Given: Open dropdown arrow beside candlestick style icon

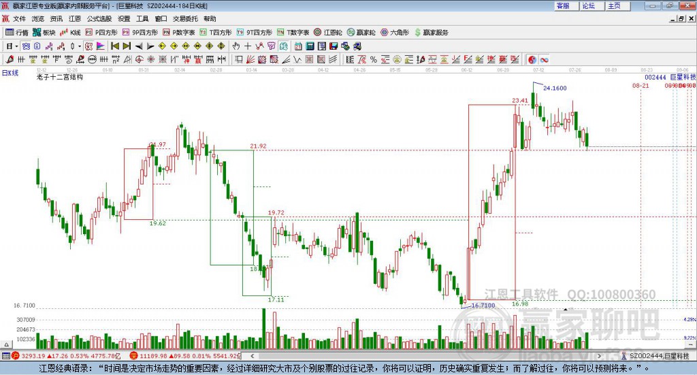Looking at the screenshot, I should coord(80,46).
